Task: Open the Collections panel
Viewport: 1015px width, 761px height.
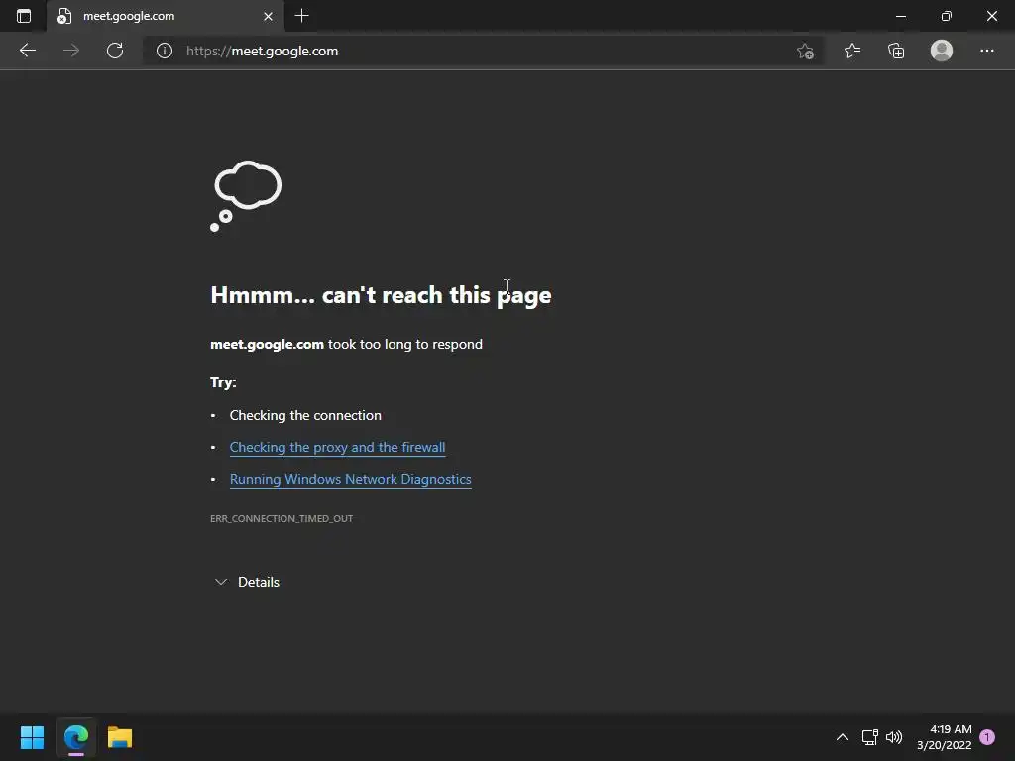Action: pos(896,51)
